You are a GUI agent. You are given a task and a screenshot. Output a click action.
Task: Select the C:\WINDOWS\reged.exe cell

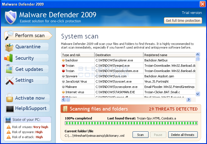coord(119,66)
